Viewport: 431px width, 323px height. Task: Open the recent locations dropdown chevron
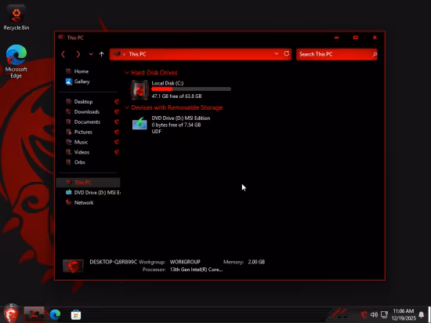point(91,54)
